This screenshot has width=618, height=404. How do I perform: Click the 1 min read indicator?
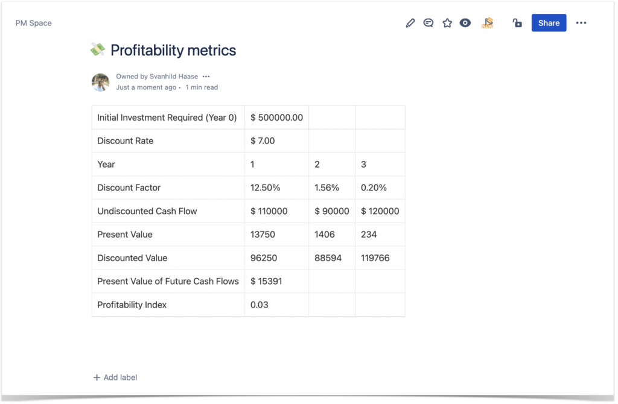click(201, 87)
